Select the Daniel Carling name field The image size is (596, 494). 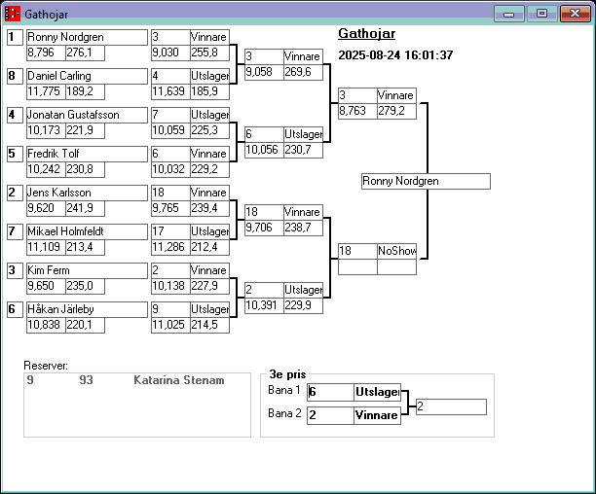point(87,76)
